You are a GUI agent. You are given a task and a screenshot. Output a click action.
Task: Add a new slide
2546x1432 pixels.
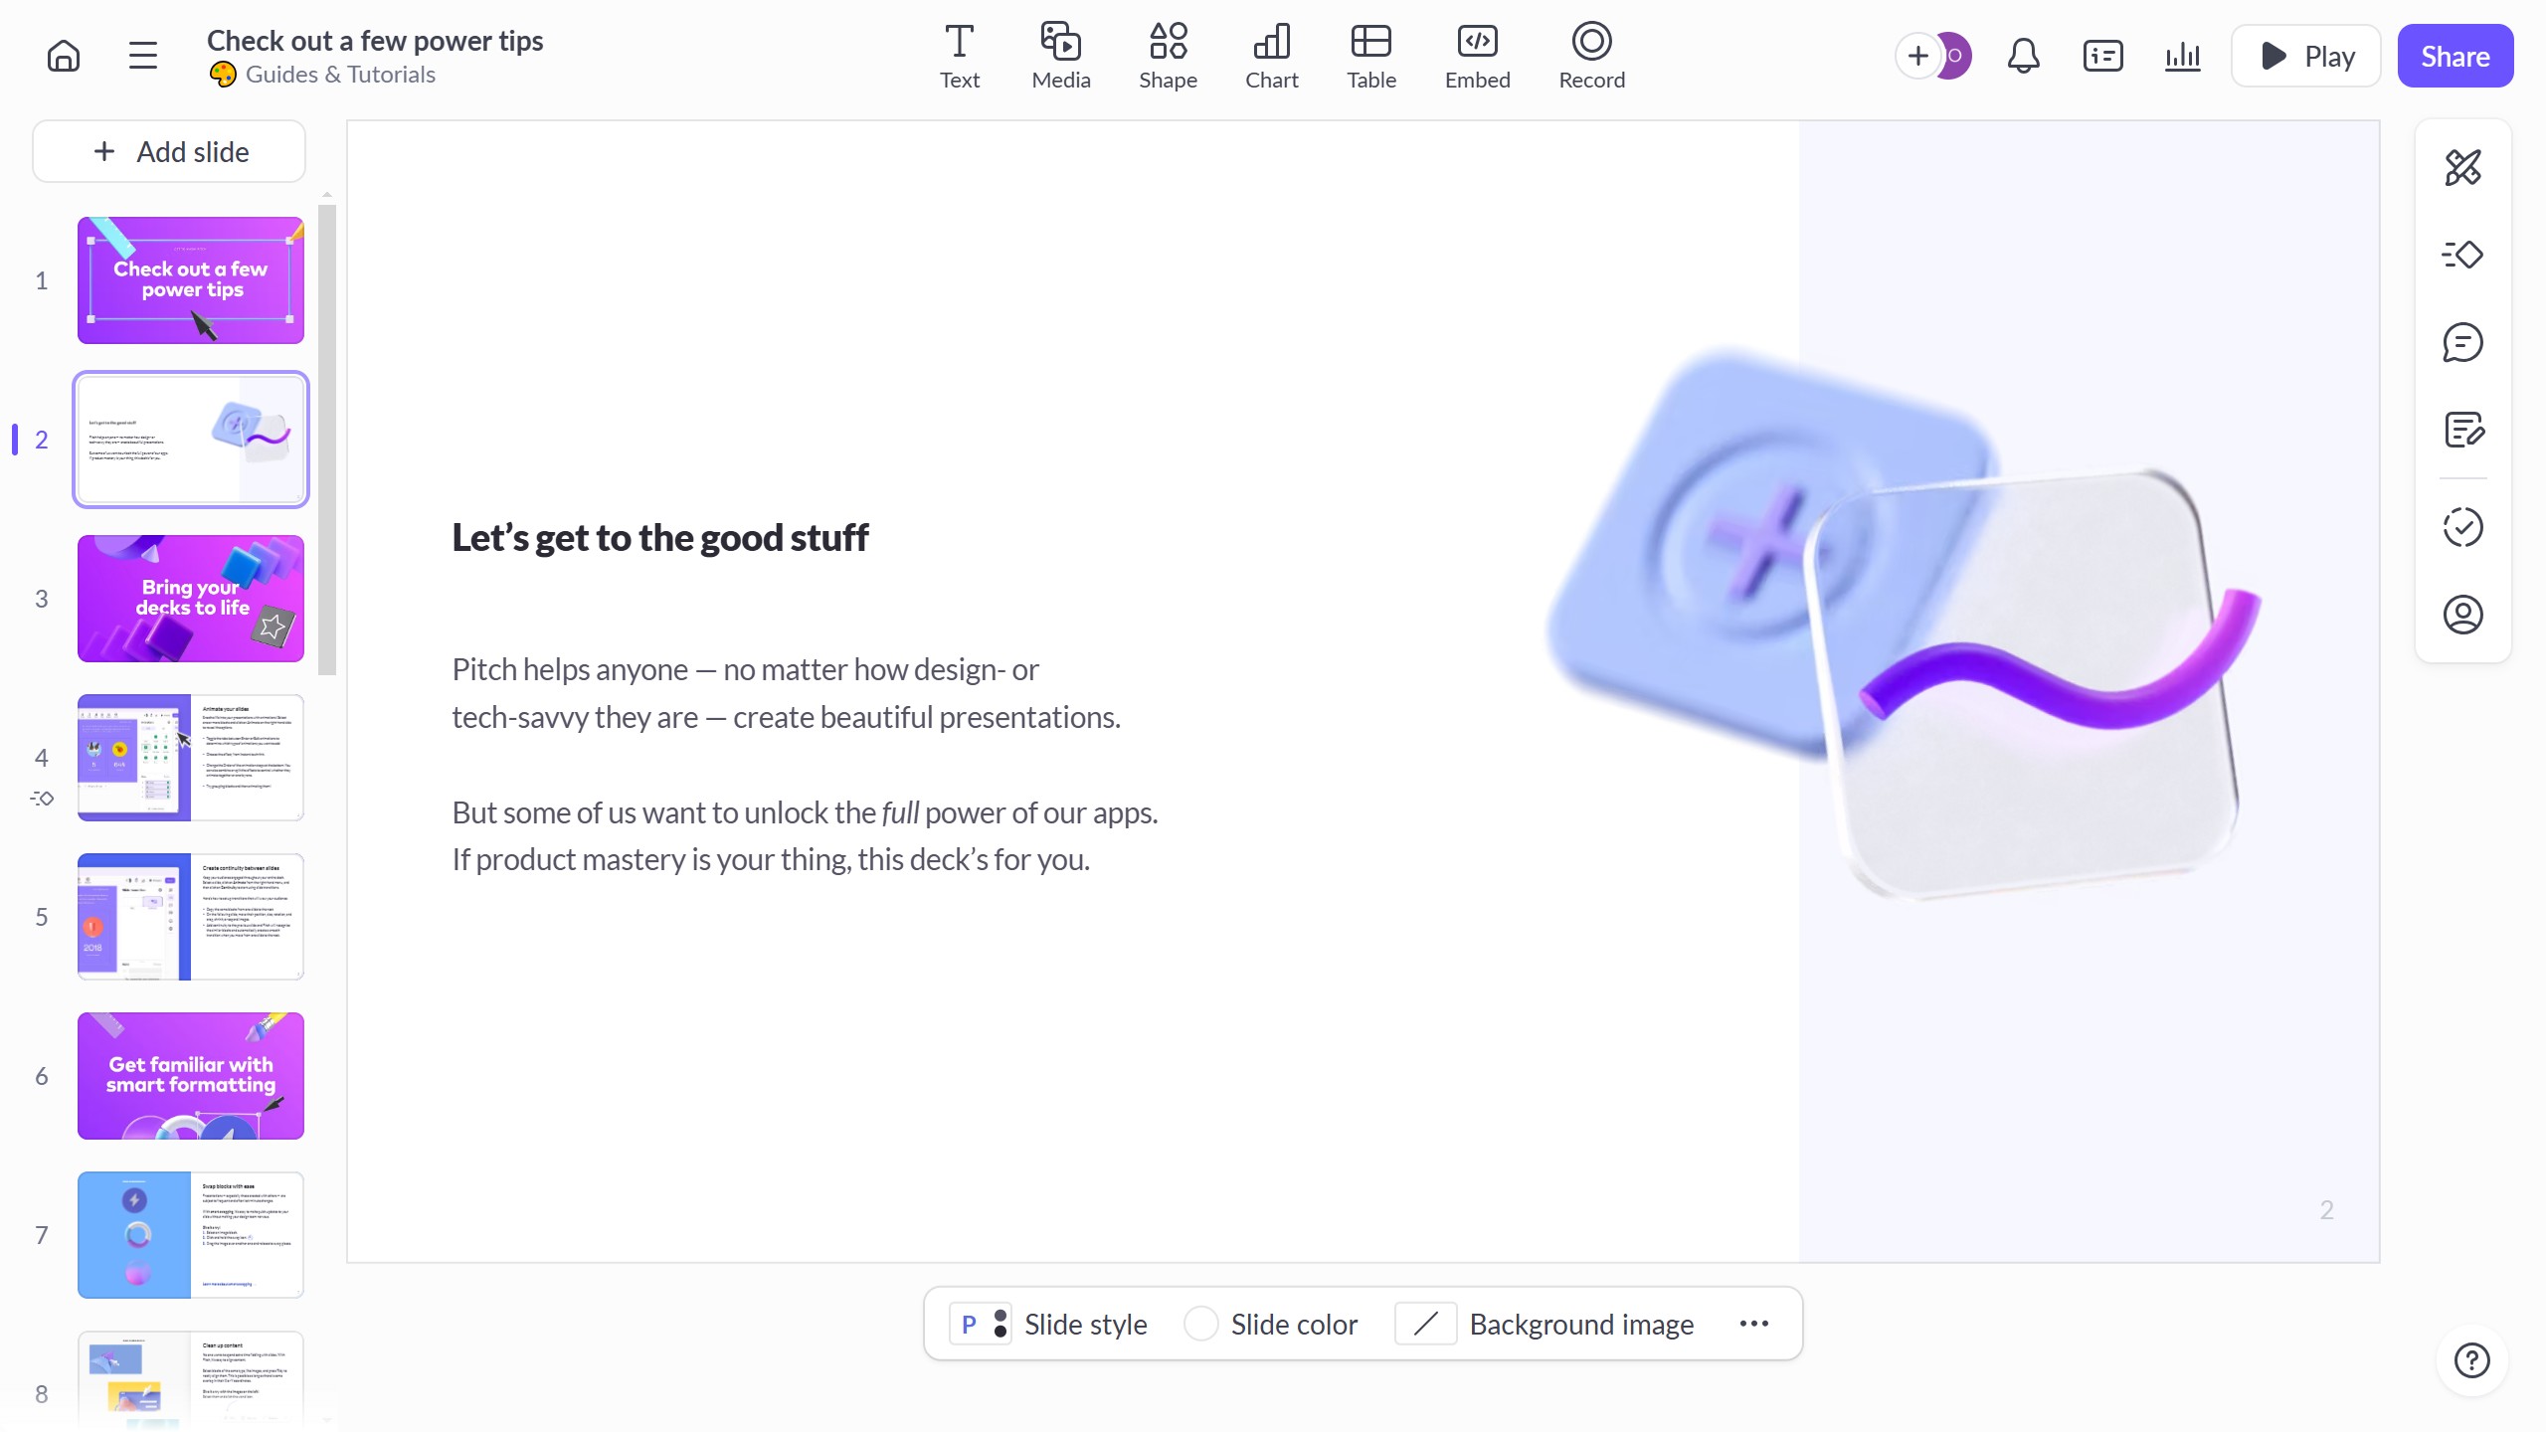click(x=169, y=151)
